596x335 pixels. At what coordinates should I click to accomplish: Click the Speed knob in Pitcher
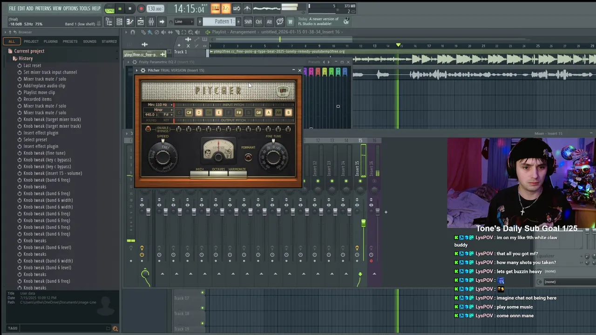(163, 157)
